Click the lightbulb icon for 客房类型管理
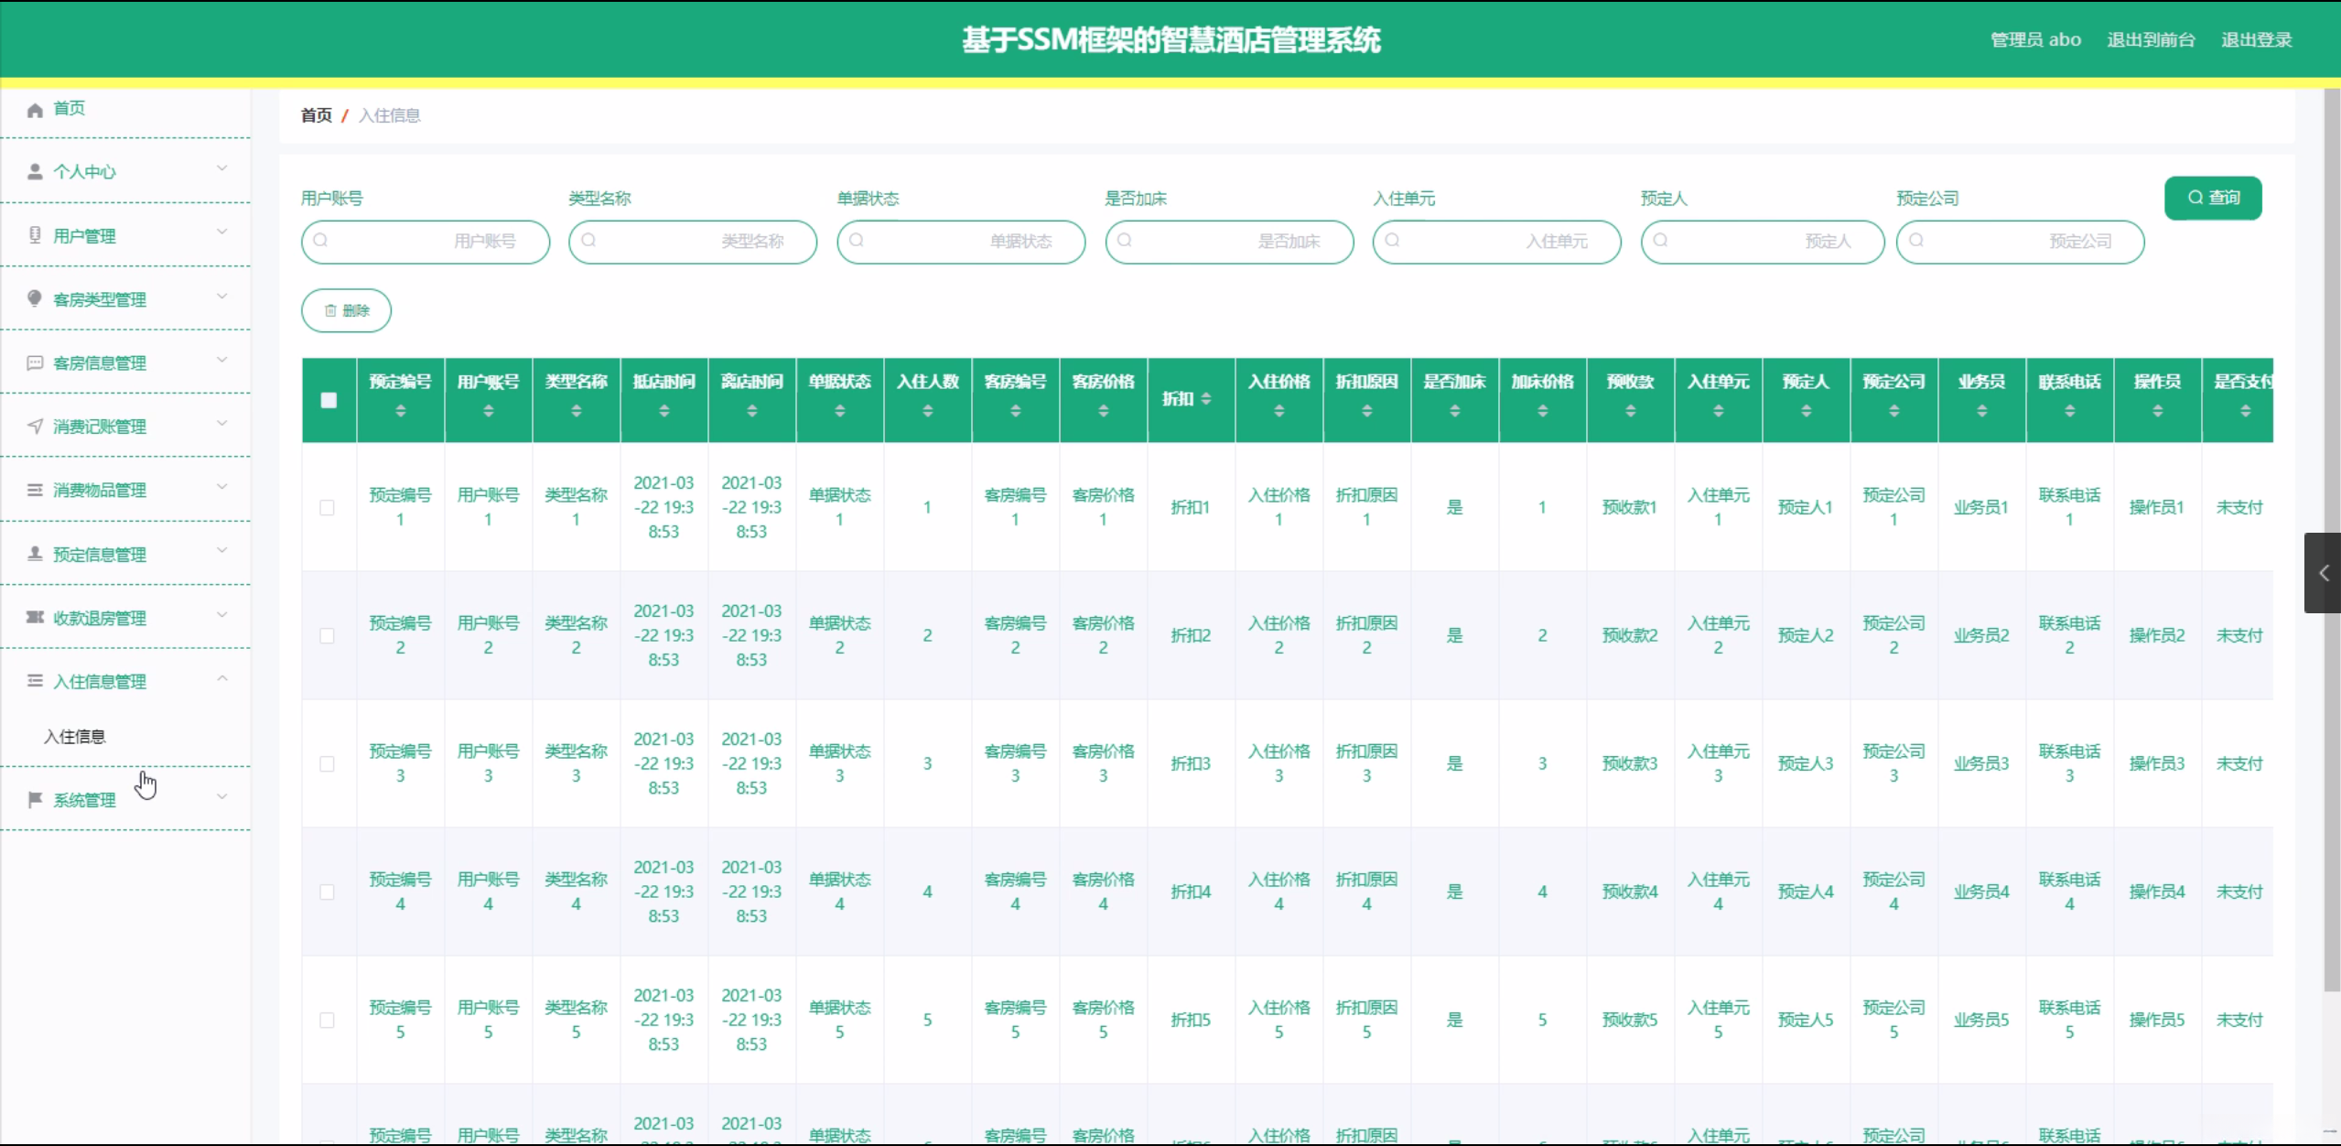Screen dimensions: 2341x1146 tap(35, 298)
